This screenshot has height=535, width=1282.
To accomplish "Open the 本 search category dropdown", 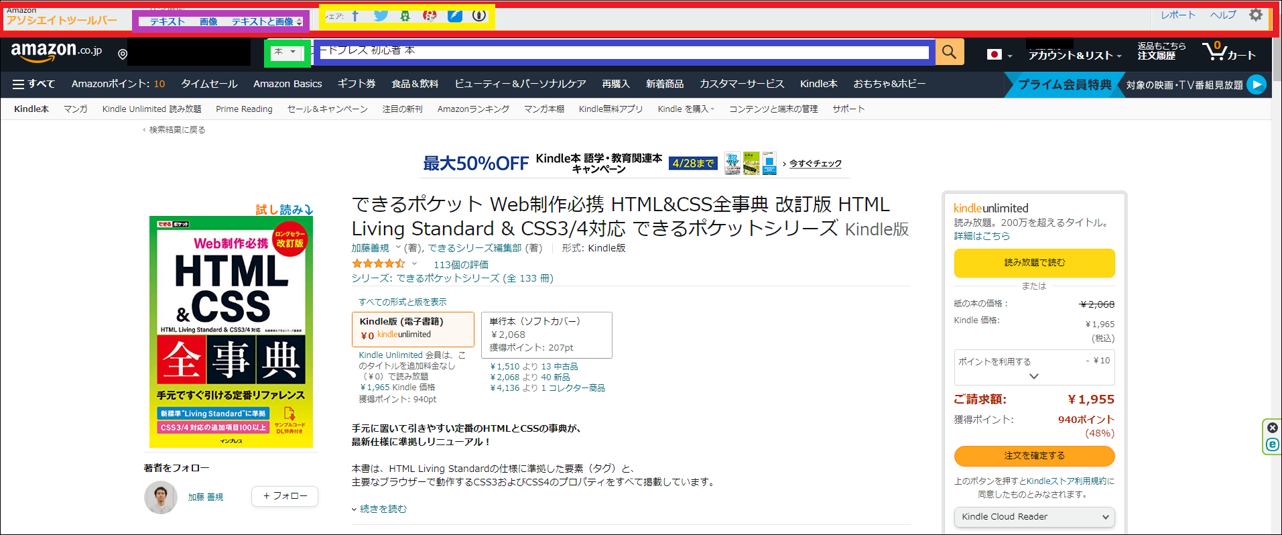I will 287,52.
